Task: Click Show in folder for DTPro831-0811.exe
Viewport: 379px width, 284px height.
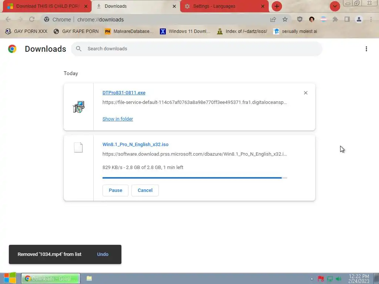Action: click(x=118, y=119)
